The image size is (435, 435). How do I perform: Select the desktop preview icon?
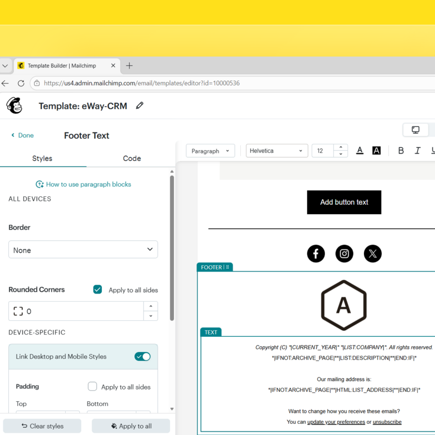tap(415, 130)
